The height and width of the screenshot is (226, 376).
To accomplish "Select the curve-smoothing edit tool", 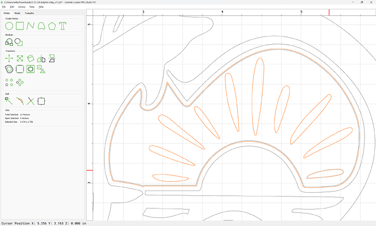I will (x=20, y=101).
